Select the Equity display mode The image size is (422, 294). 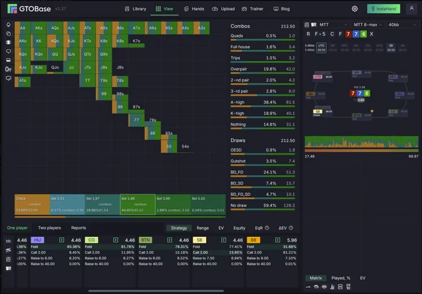pos(239,228)
